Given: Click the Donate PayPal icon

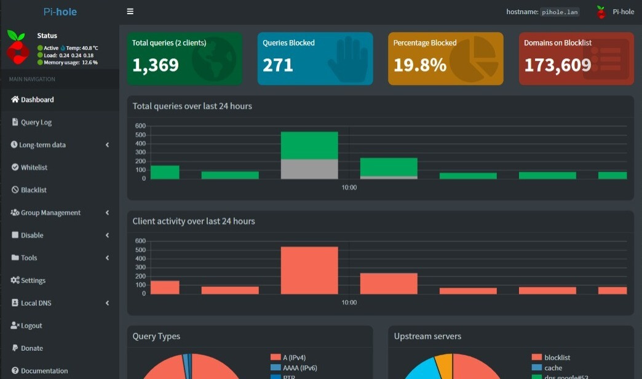Looking at the screenshot, I should click(x=15, y=348).
